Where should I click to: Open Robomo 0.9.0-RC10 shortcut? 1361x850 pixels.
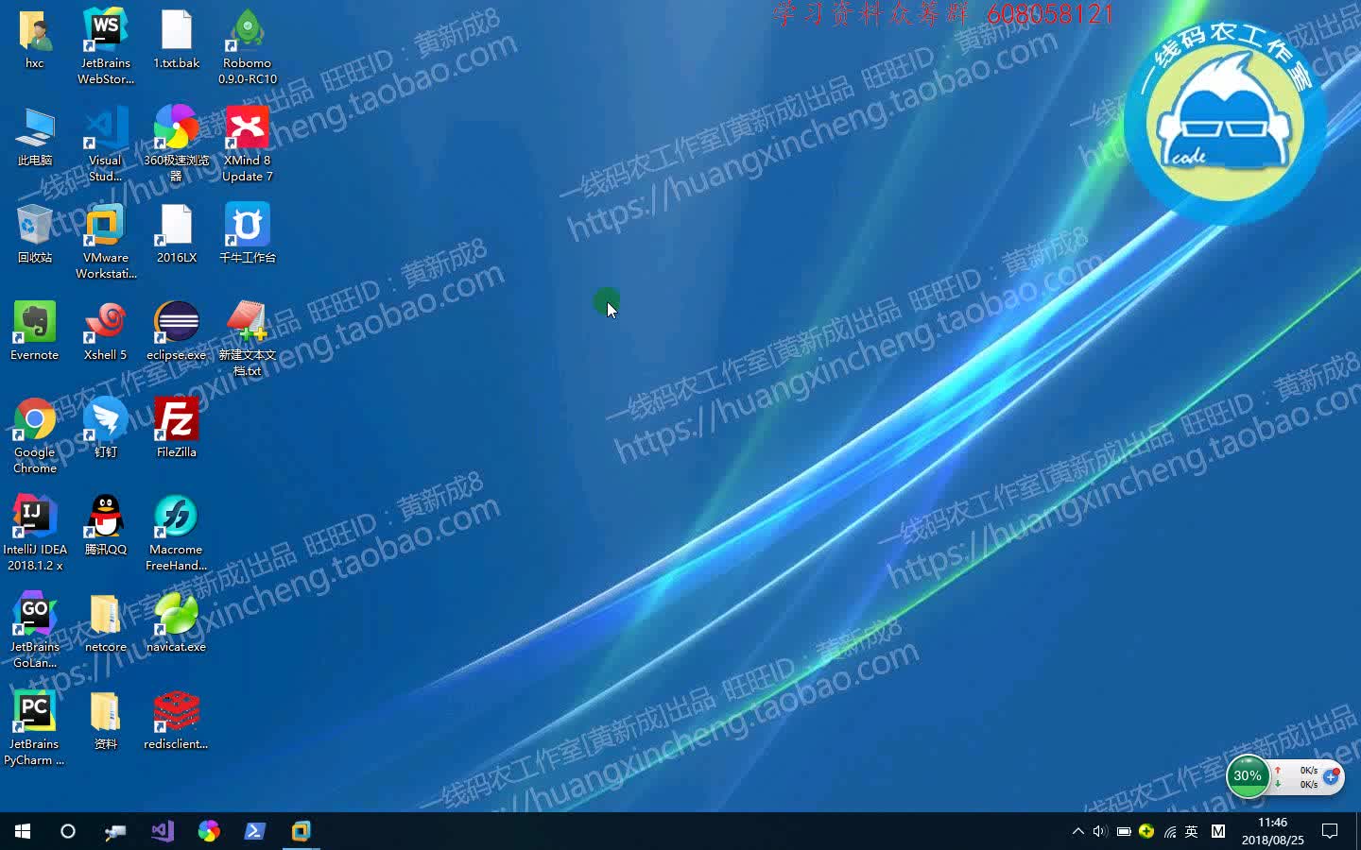(x=248, y=45)
